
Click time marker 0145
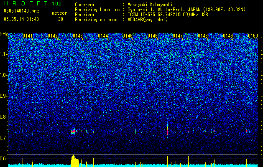(x=128, y=36)
